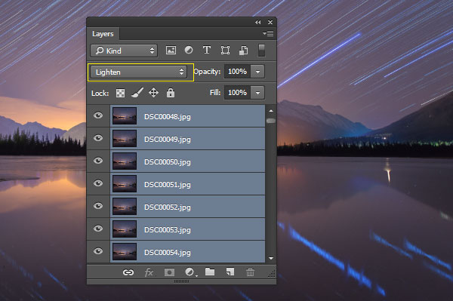
Task: Create a new layer icon
Action: [x=230, y=272]
